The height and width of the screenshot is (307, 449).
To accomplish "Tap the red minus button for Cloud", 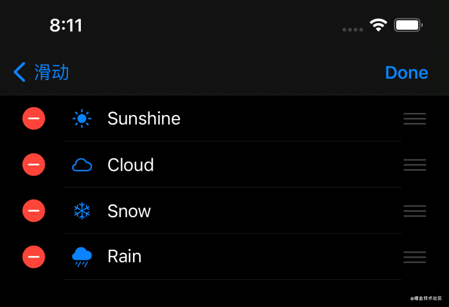I will [34, 164].
